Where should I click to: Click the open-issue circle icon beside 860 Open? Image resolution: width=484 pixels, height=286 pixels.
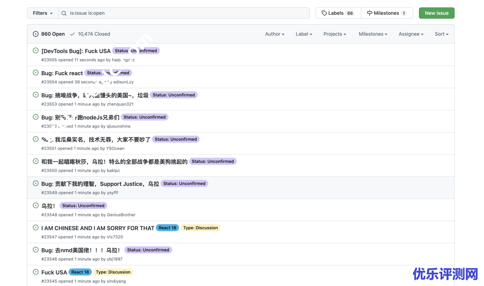coord(35,34)
